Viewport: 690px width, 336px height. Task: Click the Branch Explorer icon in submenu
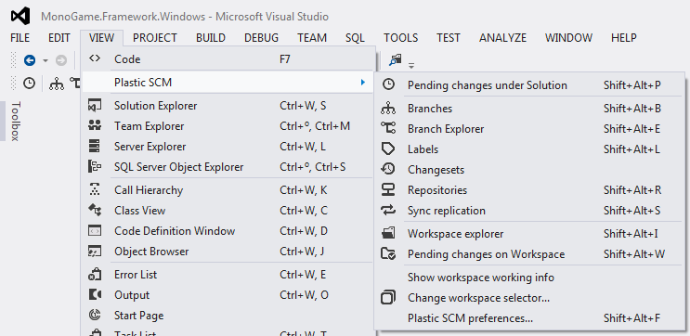point(388,128)
